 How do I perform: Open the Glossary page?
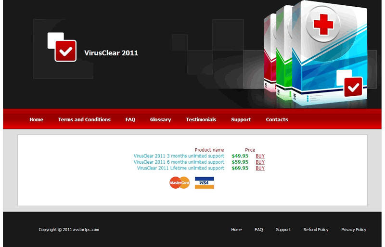point(160,119)
